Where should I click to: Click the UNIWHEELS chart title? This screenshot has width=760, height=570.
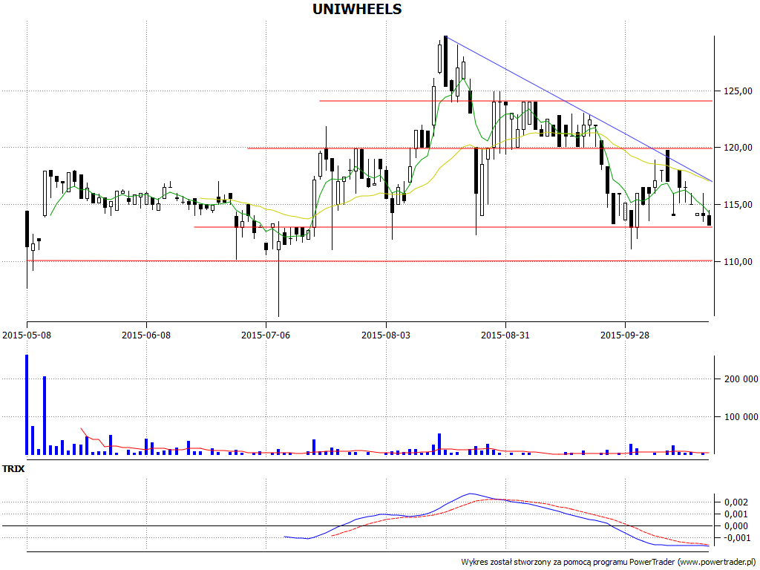[357, 9]
